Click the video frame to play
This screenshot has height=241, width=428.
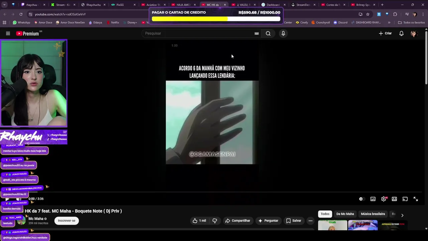tap(212, 115)
